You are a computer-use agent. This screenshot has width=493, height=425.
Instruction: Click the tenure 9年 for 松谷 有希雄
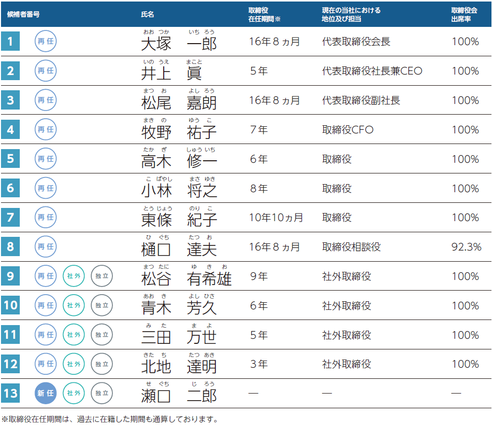pos(259,276)
